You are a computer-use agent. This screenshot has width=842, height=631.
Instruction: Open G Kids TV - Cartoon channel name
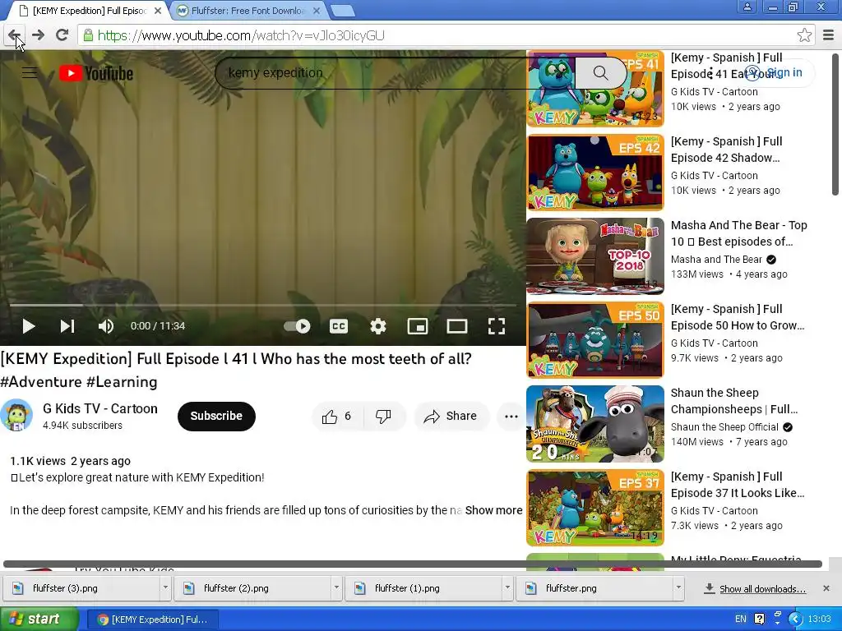pyautogui.click(x=99, y=409)
